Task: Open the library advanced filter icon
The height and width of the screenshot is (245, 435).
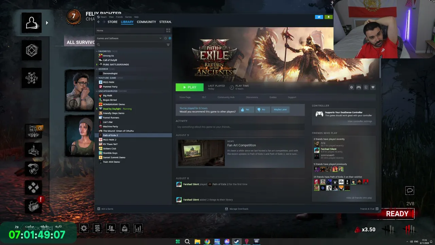Action: (168, 45)
